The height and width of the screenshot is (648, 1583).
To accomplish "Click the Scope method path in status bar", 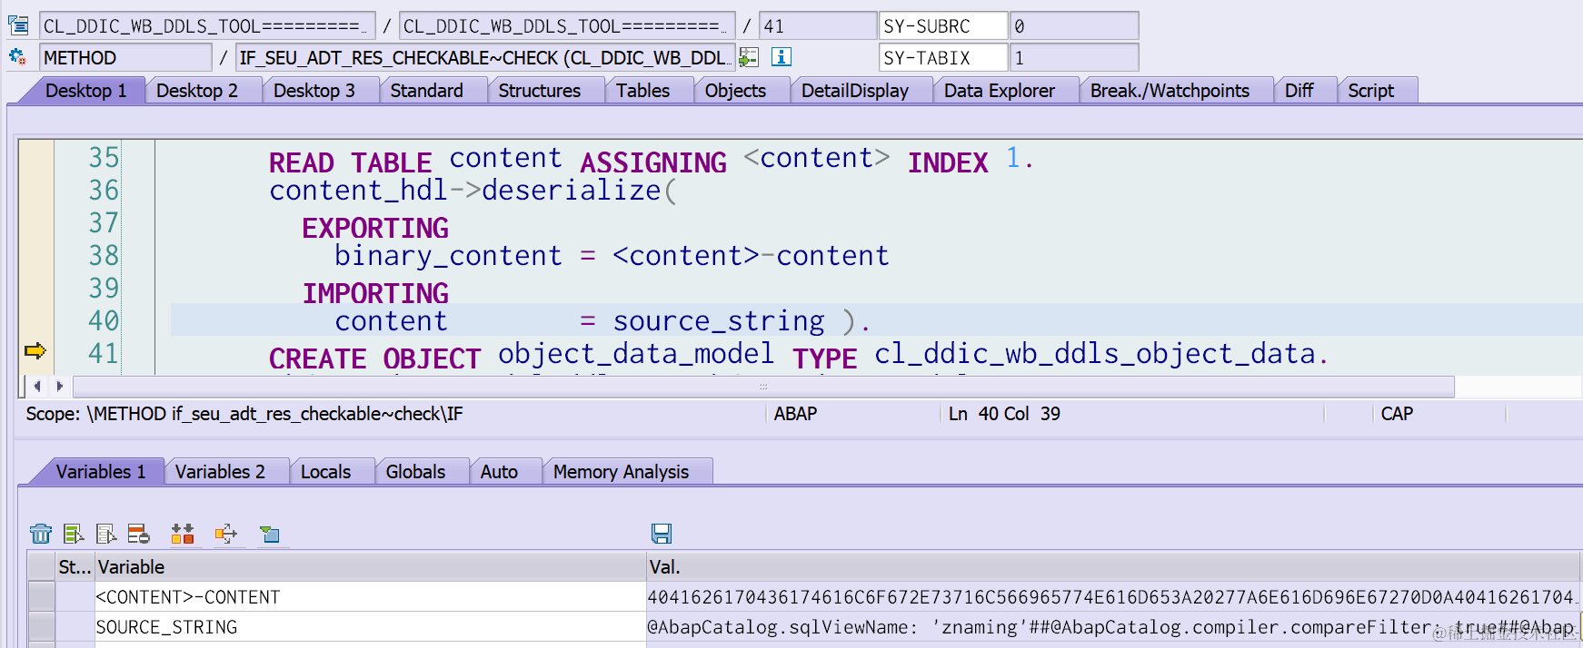I will pos(244,414).
